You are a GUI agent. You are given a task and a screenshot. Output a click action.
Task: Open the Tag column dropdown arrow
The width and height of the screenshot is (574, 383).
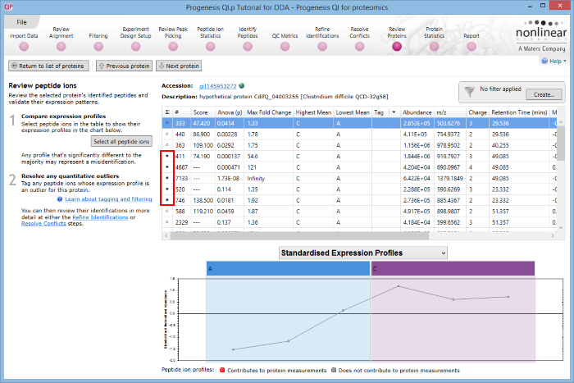(394, 112)
